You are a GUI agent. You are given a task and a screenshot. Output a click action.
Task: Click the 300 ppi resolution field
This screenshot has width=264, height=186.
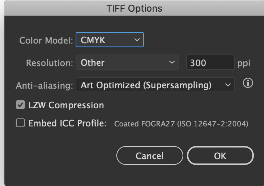(x=210, y=62)
